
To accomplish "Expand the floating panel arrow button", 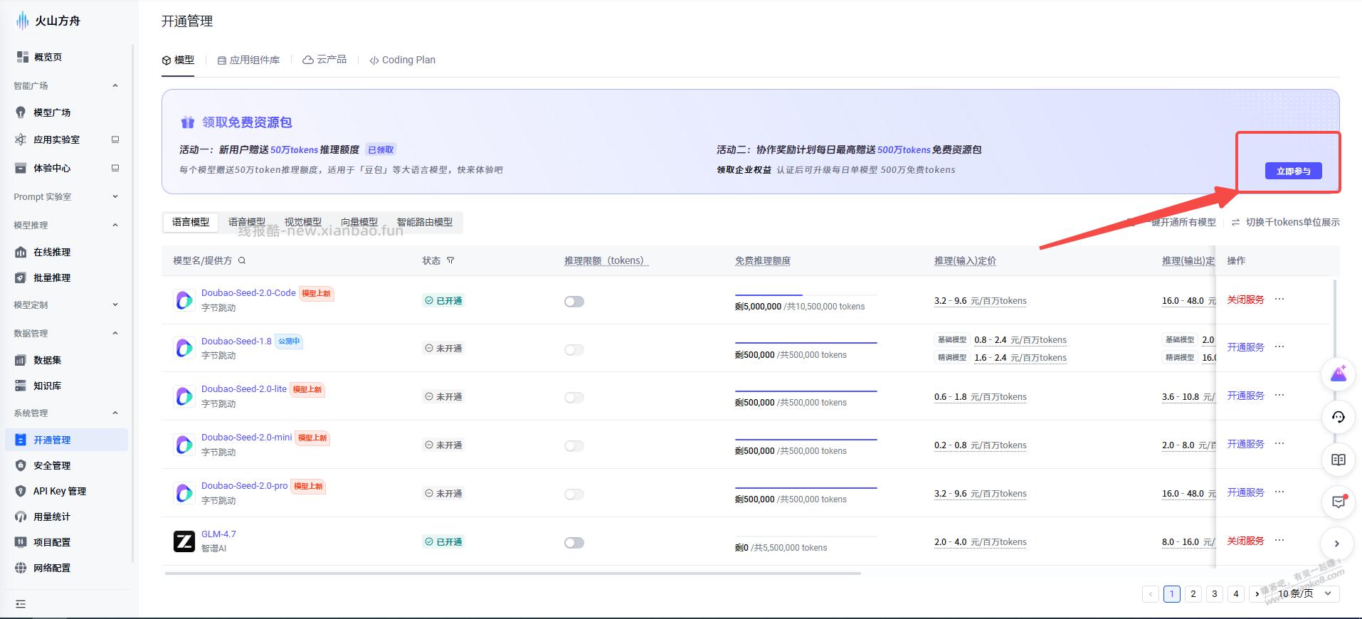I will (x=1337, y=544).
